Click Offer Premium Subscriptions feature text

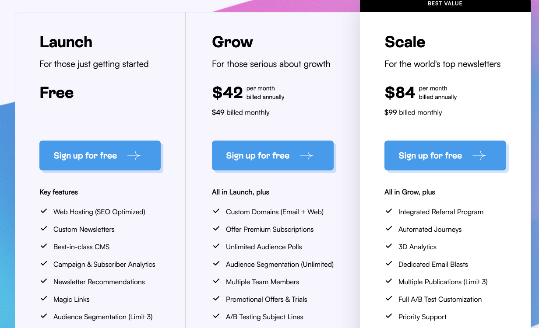pos(270,229)
